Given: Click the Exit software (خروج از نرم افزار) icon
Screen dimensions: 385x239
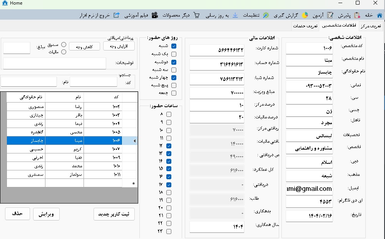Looking at the screenshot, I should tap(116, 15).
